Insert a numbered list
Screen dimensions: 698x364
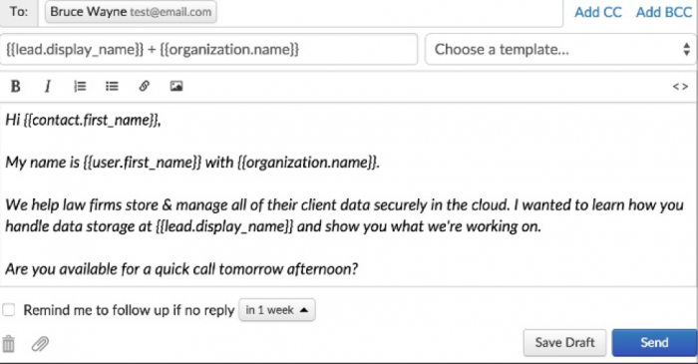pos(80,86)
